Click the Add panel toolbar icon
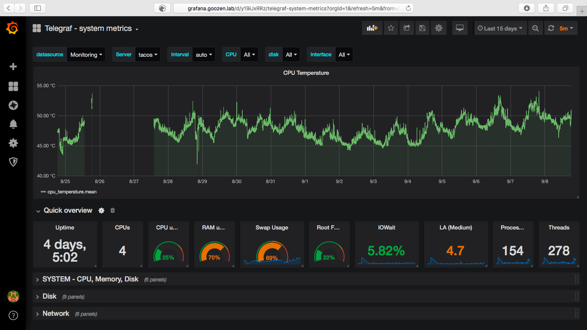The height and width of the screenshot is (330, 587). click(x=372, y=28)
